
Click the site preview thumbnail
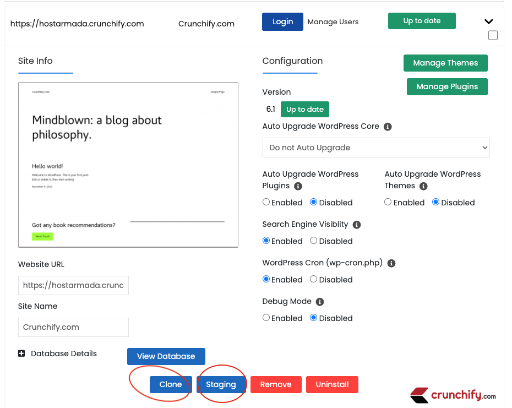128,165
